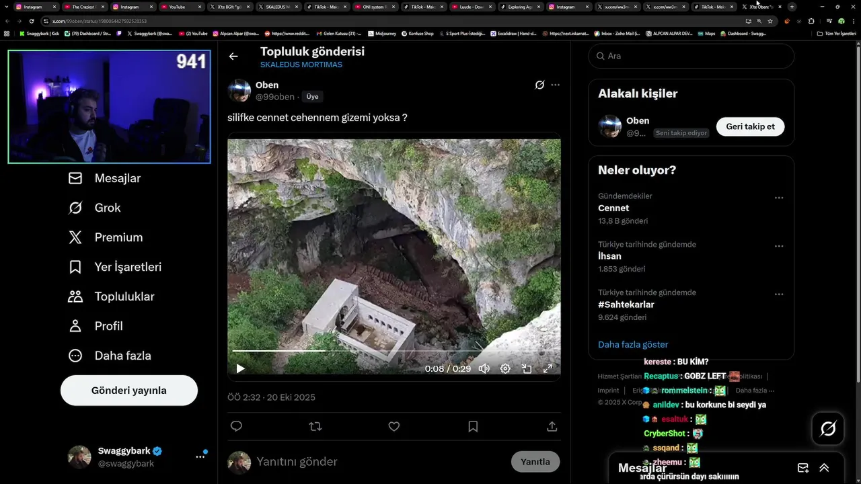This screenshot has height=484, width=861.
Task: Switch to The Craziest YouTube tab
Action: pyautogui.click(x=85, y=7)
